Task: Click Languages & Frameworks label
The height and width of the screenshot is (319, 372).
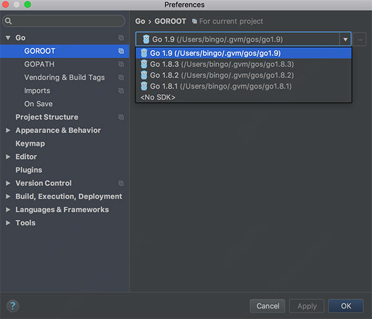Action: [x=62, y=210]
